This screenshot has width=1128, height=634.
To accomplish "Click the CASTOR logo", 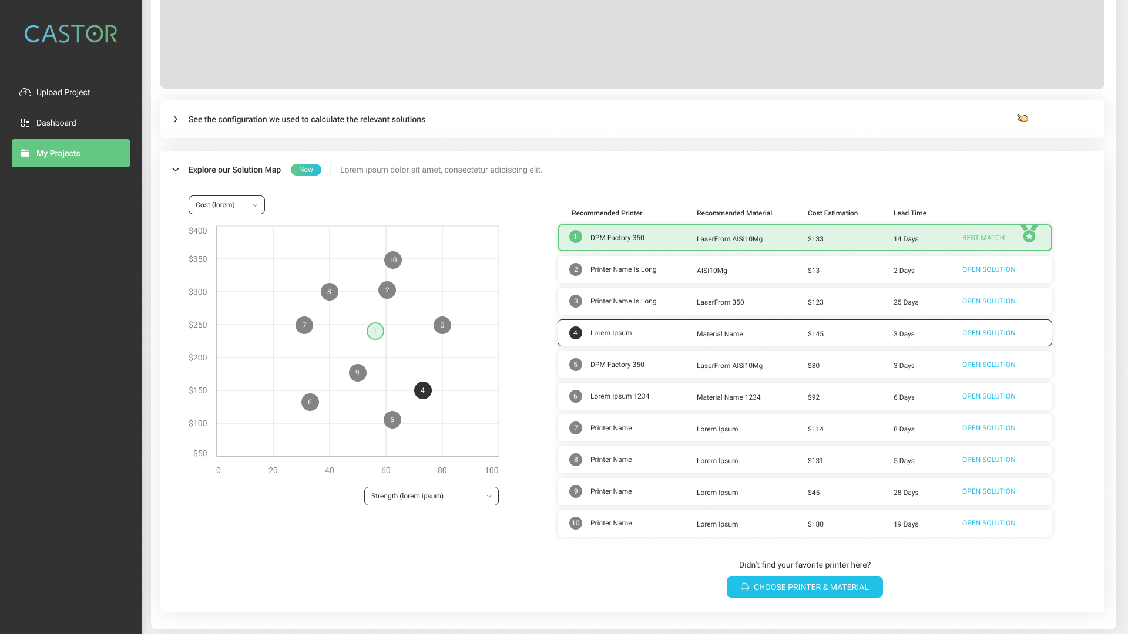I will (70, 33).
